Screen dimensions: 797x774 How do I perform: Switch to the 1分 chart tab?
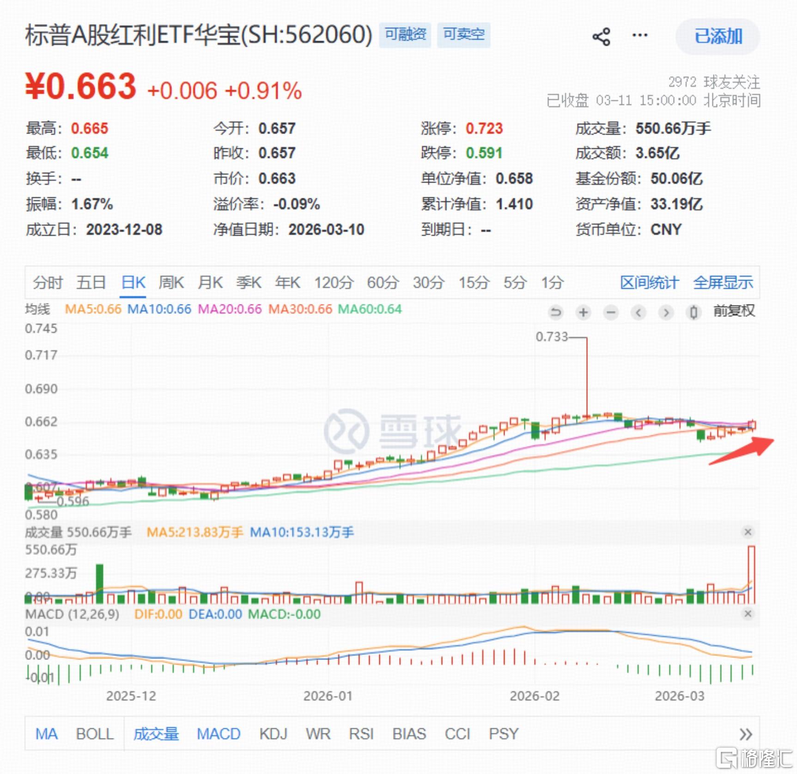[553, 282]
